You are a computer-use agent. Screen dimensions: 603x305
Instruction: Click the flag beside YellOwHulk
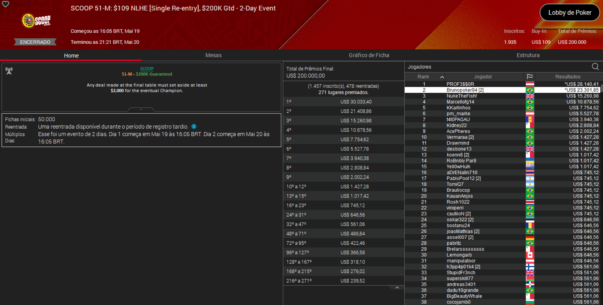pyautogui.click(x=530, y=167)
